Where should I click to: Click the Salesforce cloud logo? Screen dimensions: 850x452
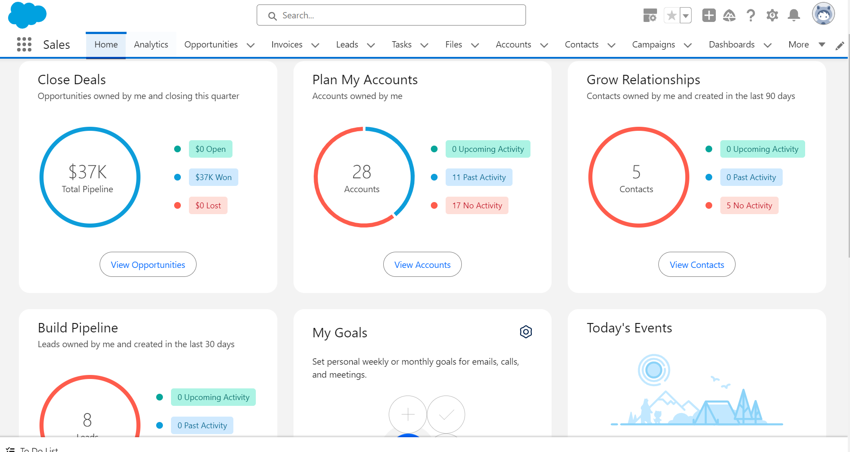click(x=27, y=15)
